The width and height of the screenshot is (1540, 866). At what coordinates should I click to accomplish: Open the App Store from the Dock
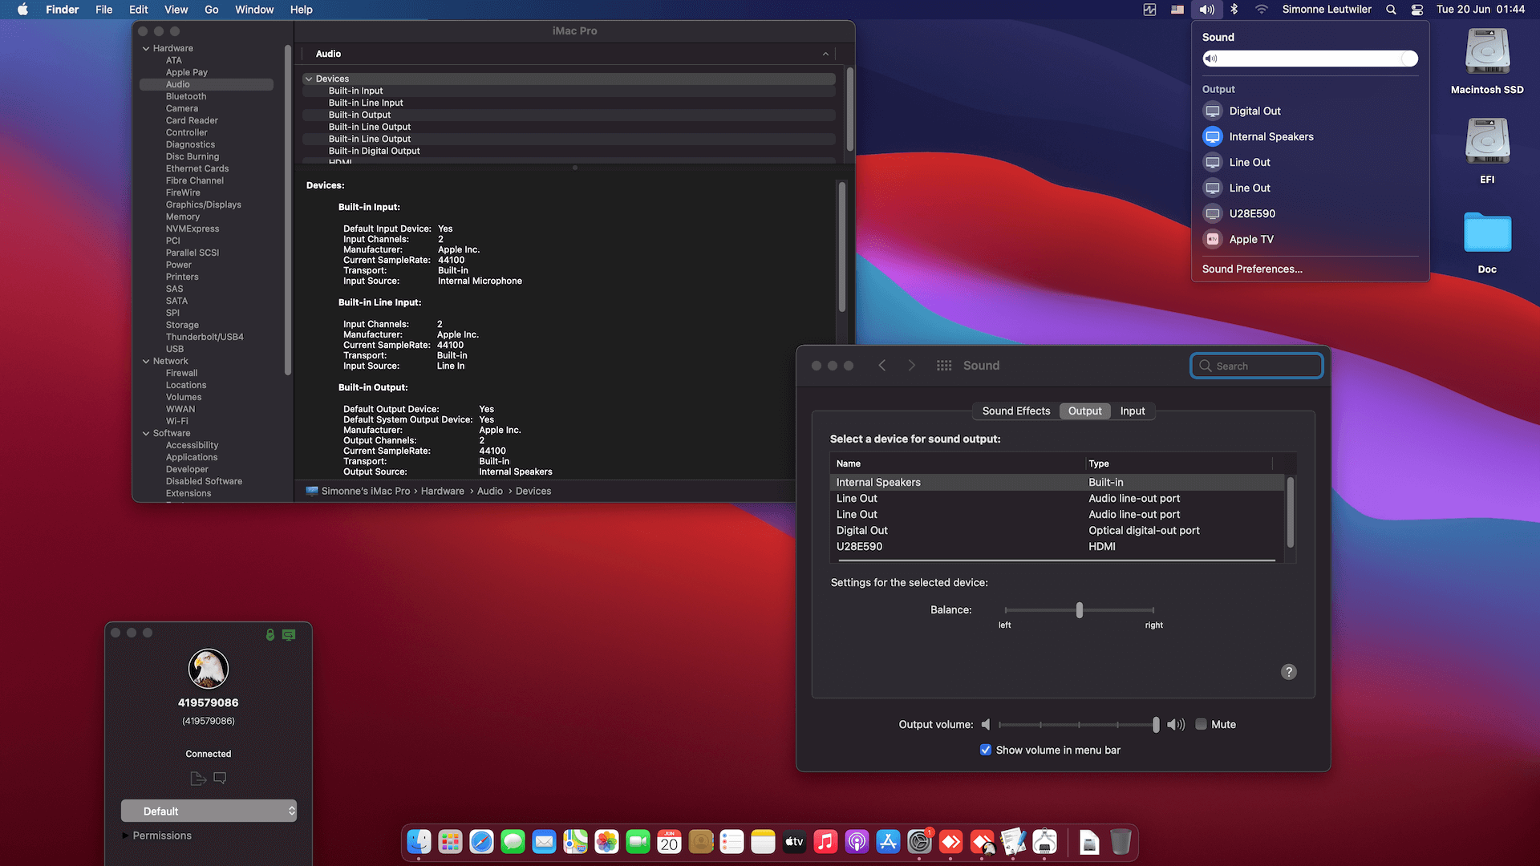pos(888,842)
